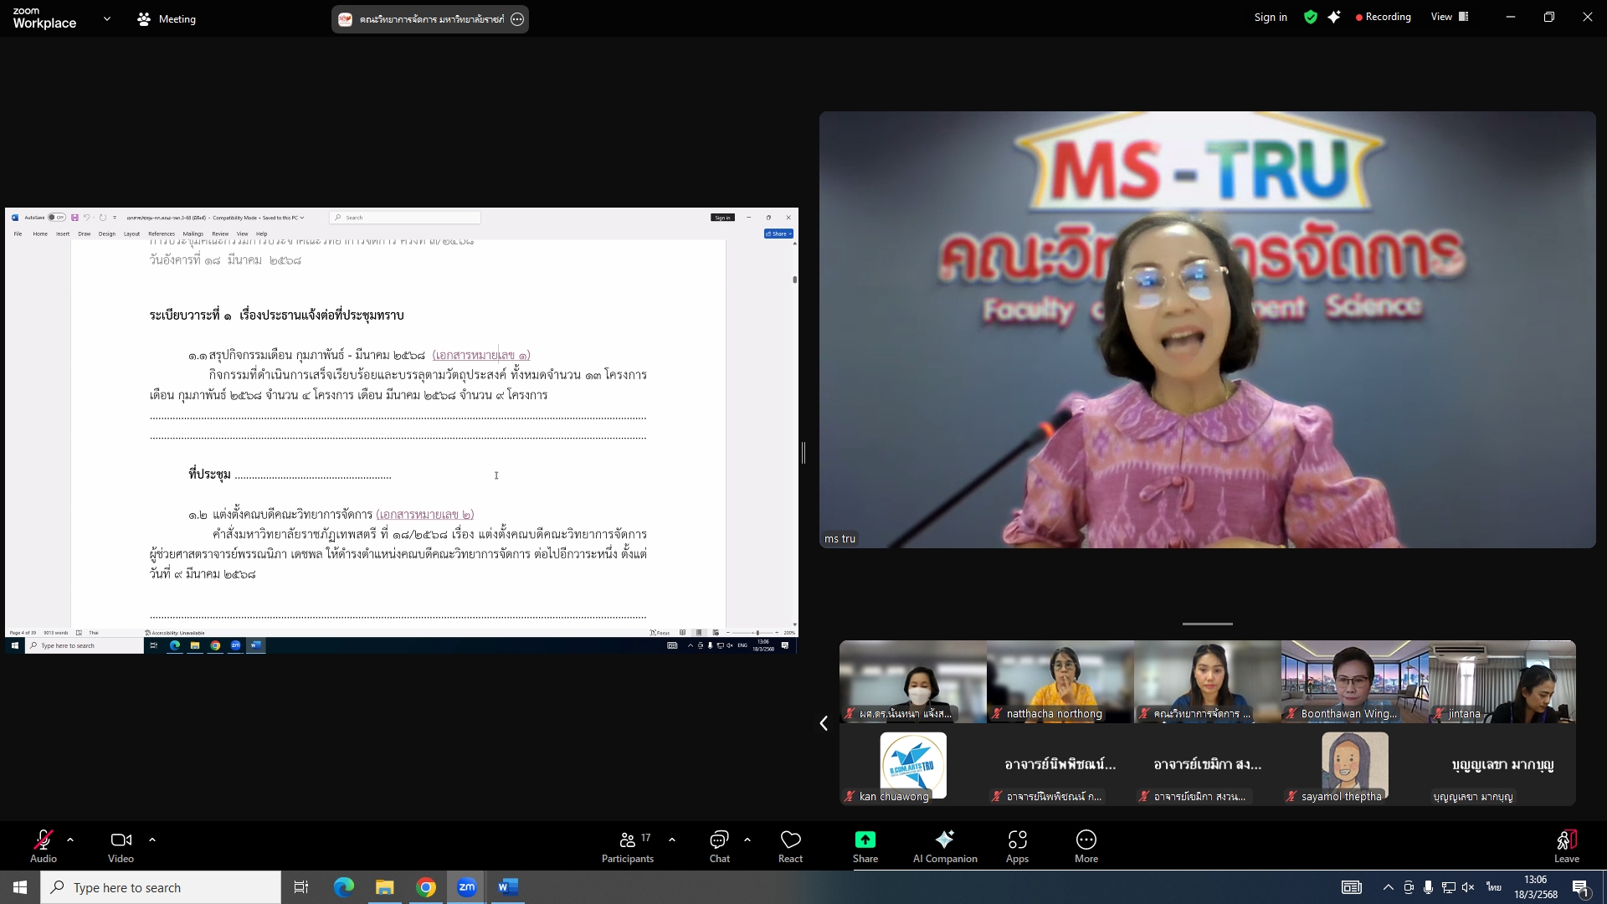The image size is (1607, 904).
Task: Unmute the microphone Audio button
Action: (43, 840)
